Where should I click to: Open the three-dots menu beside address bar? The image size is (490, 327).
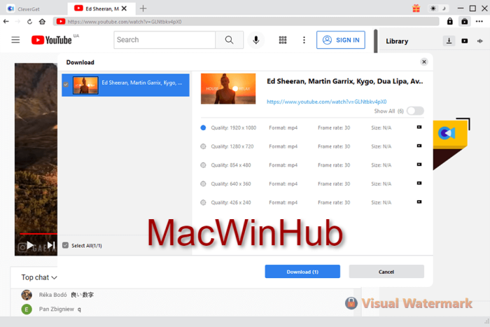click(x=479, y=21)
